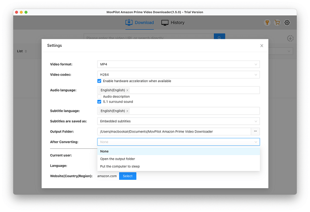
Task: Select None option in dropdown list
Action: 178,151
